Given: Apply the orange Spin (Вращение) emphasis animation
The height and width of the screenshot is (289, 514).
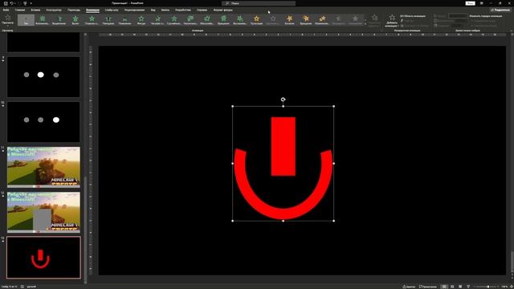Looking at the screenshot, I should pyautogui.click(x=306, y=20).
